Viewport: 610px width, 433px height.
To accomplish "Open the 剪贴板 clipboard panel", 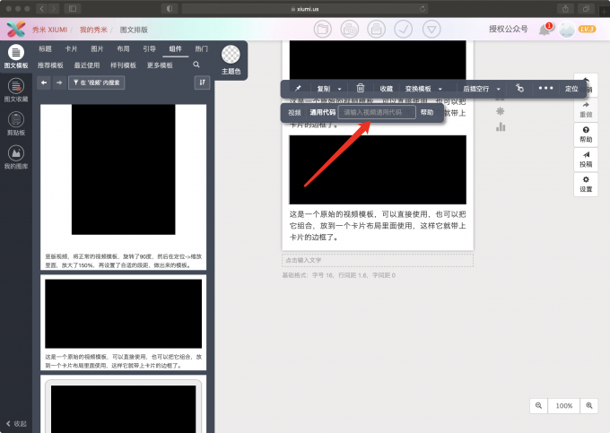I will pyautogui.click(x=15, y=123).
